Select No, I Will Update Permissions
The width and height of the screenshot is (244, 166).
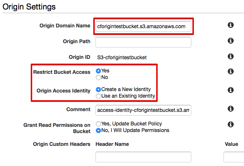[x=98, y=131]
